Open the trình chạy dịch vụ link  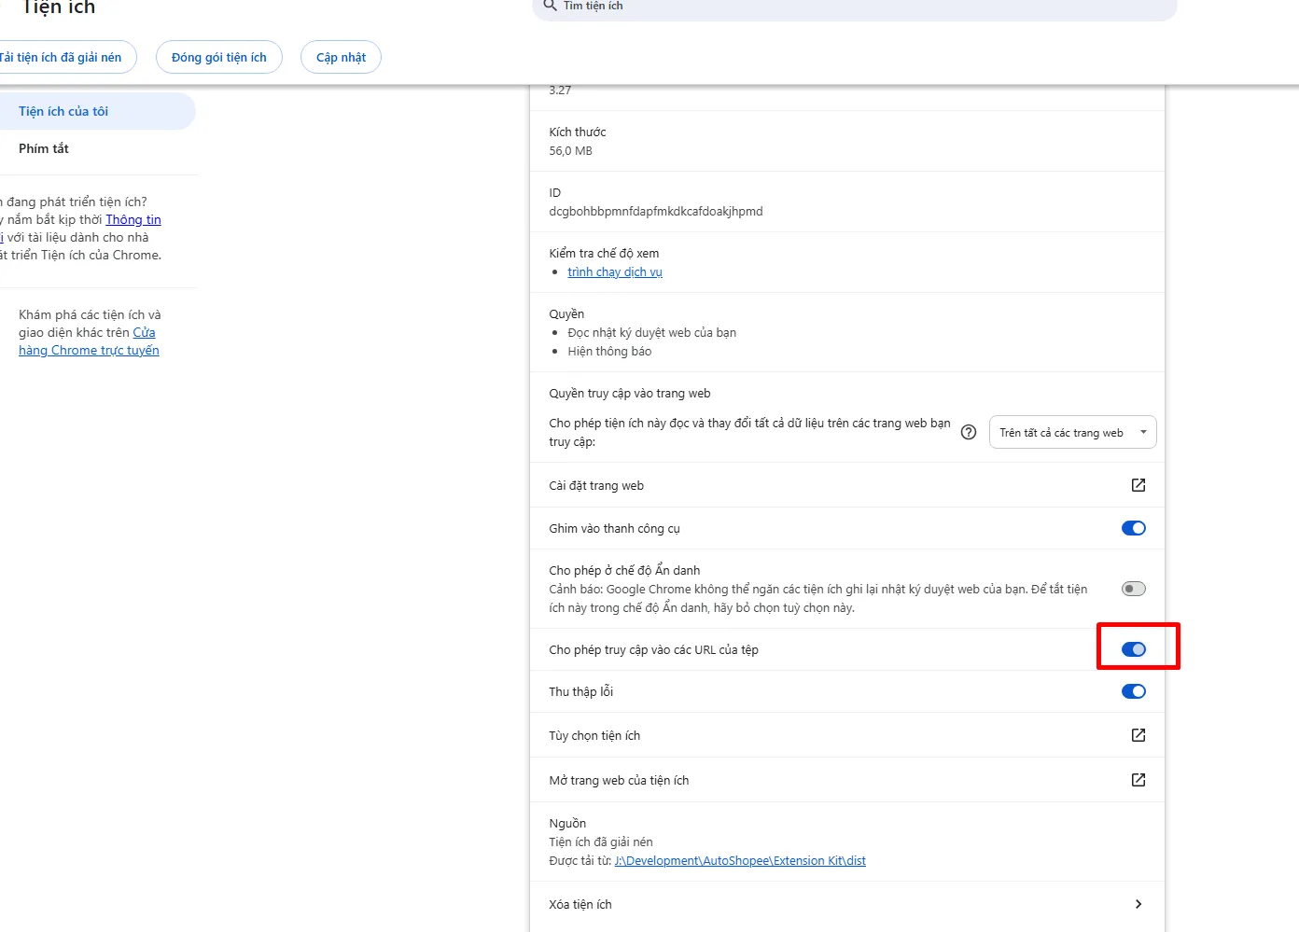(615, 271)
